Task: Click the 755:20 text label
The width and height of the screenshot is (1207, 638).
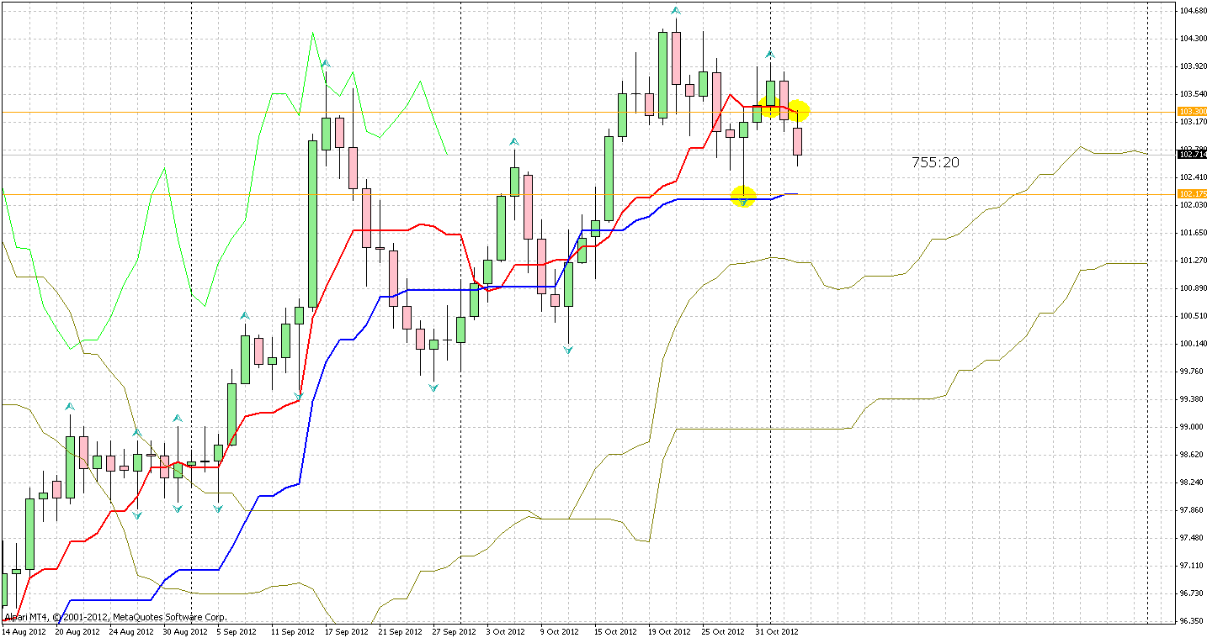Action: point(935,163)
